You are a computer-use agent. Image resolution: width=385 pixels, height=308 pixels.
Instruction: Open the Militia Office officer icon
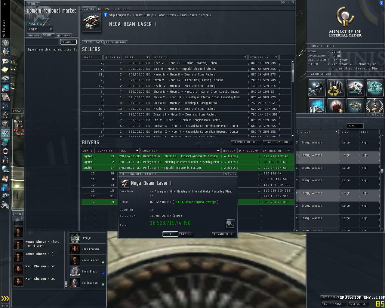click(374, 105)
